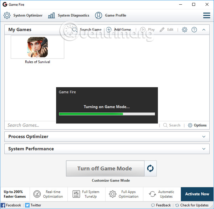Click the Full System TuneUp sliders icon
The image size is (214, 209).
point(76,194)
